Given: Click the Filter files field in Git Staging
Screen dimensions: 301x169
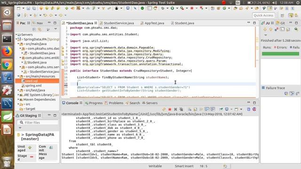Looking at the screenshot, I should coord(38,123).
